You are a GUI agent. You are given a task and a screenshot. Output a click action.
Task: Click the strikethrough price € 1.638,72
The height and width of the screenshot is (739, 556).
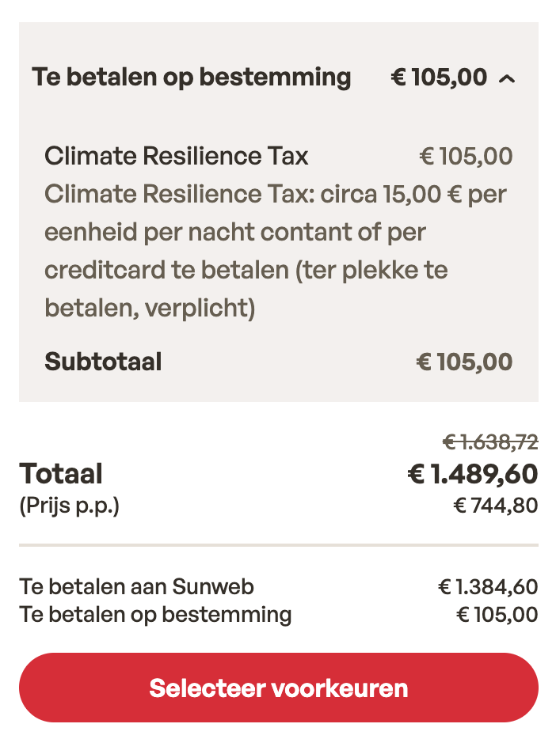(489, 442)
